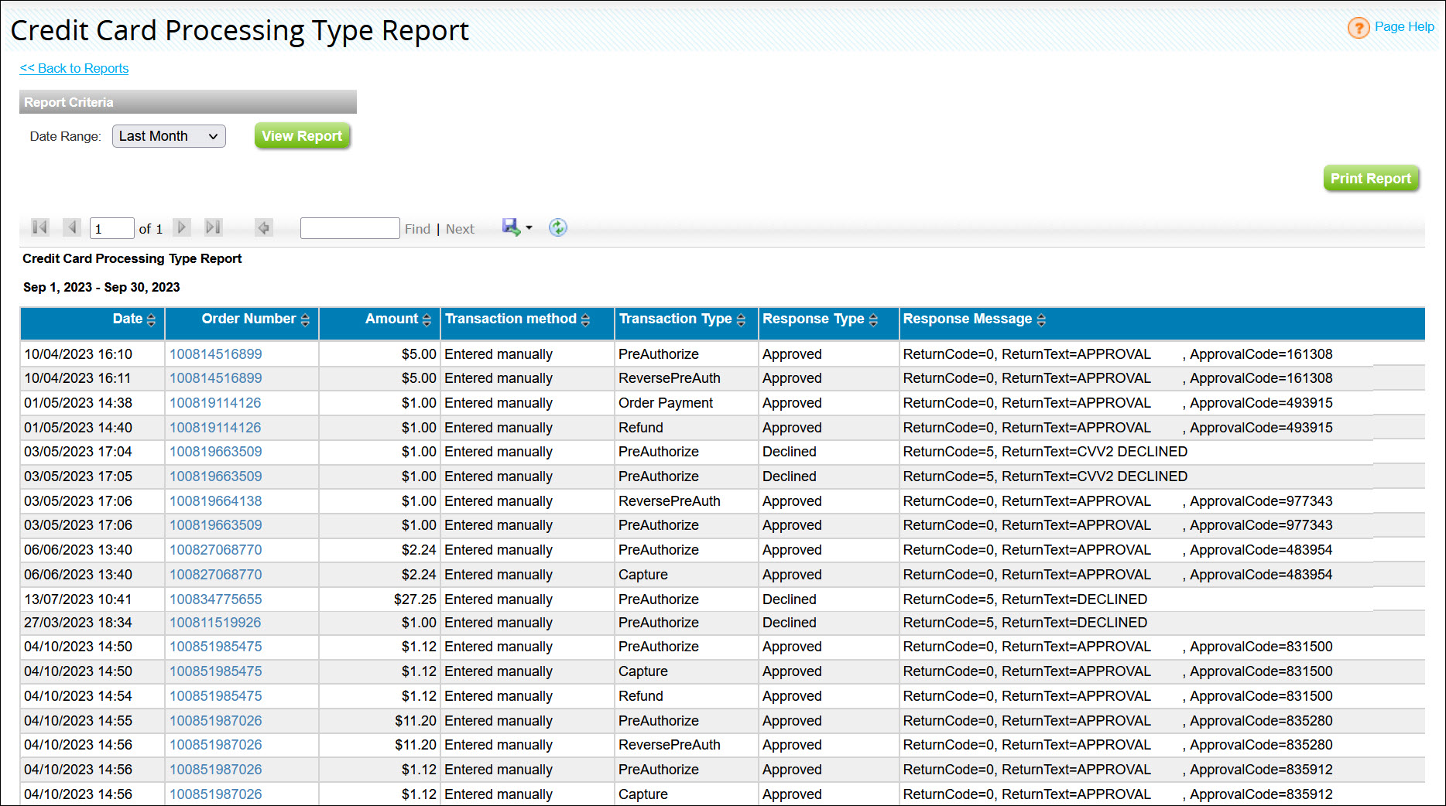The width and height of the screenshot is (1446, 806).
Task: Click the View Report button
Action: click(302, 136)
